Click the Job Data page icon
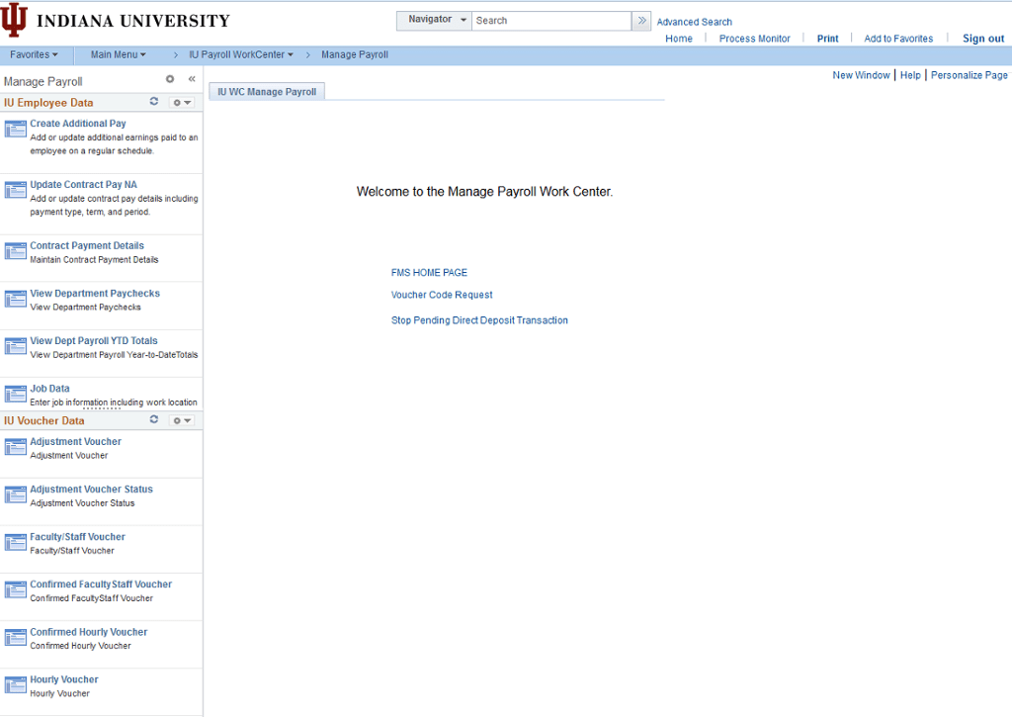1012x717 pixels. pos(16,394)
